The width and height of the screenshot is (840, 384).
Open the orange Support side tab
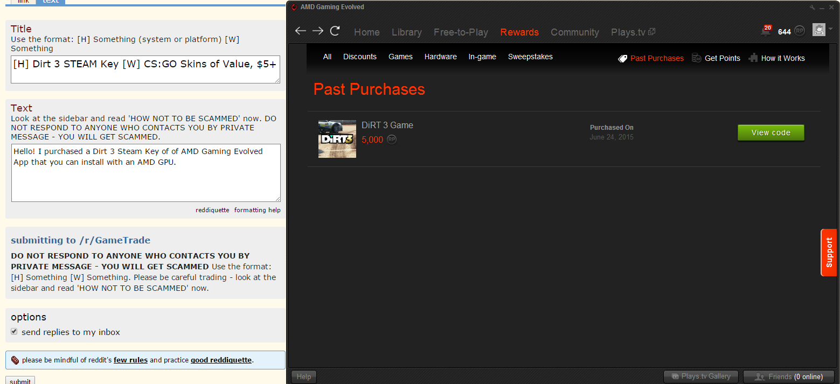[x=829, y=253]
